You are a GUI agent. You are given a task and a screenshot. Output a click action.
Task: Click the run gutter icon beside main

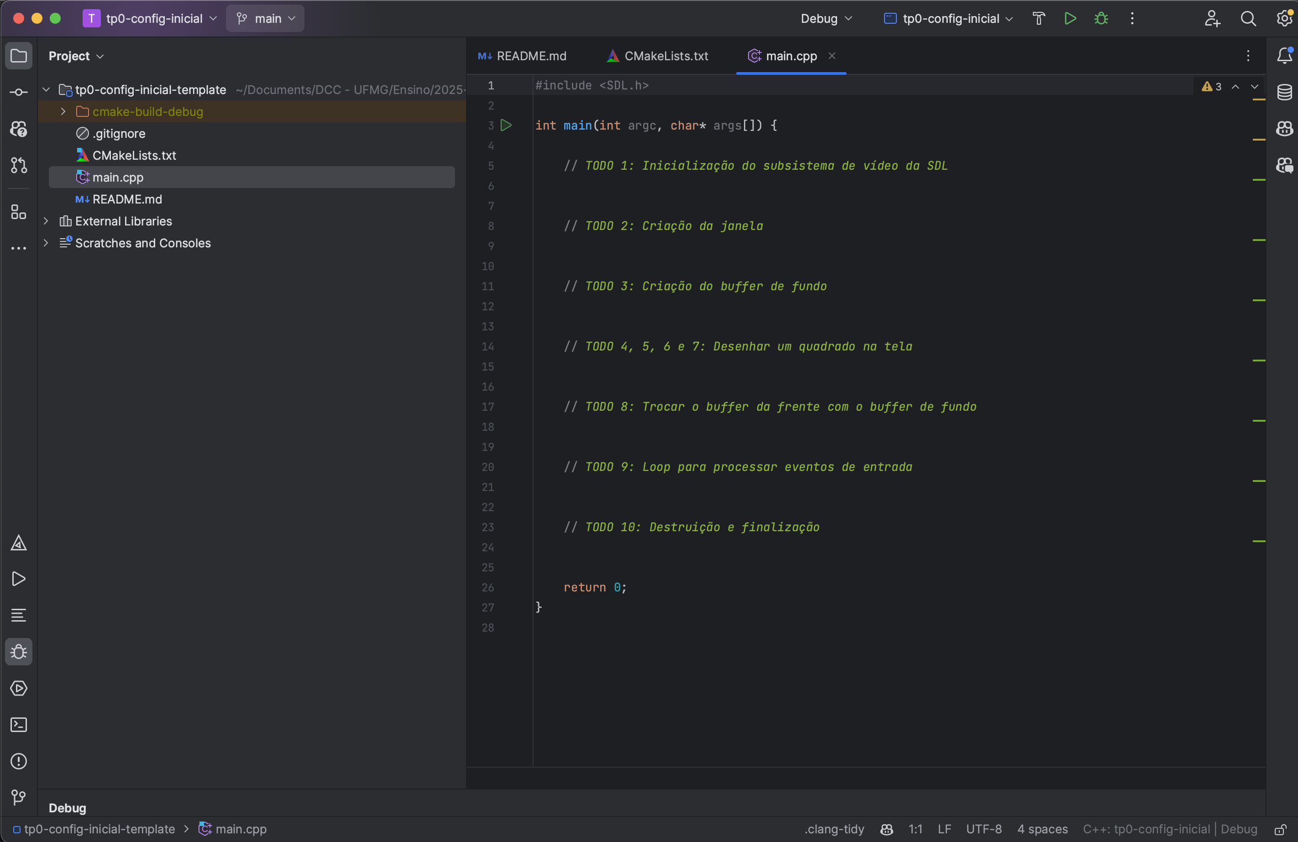[506, 126]
